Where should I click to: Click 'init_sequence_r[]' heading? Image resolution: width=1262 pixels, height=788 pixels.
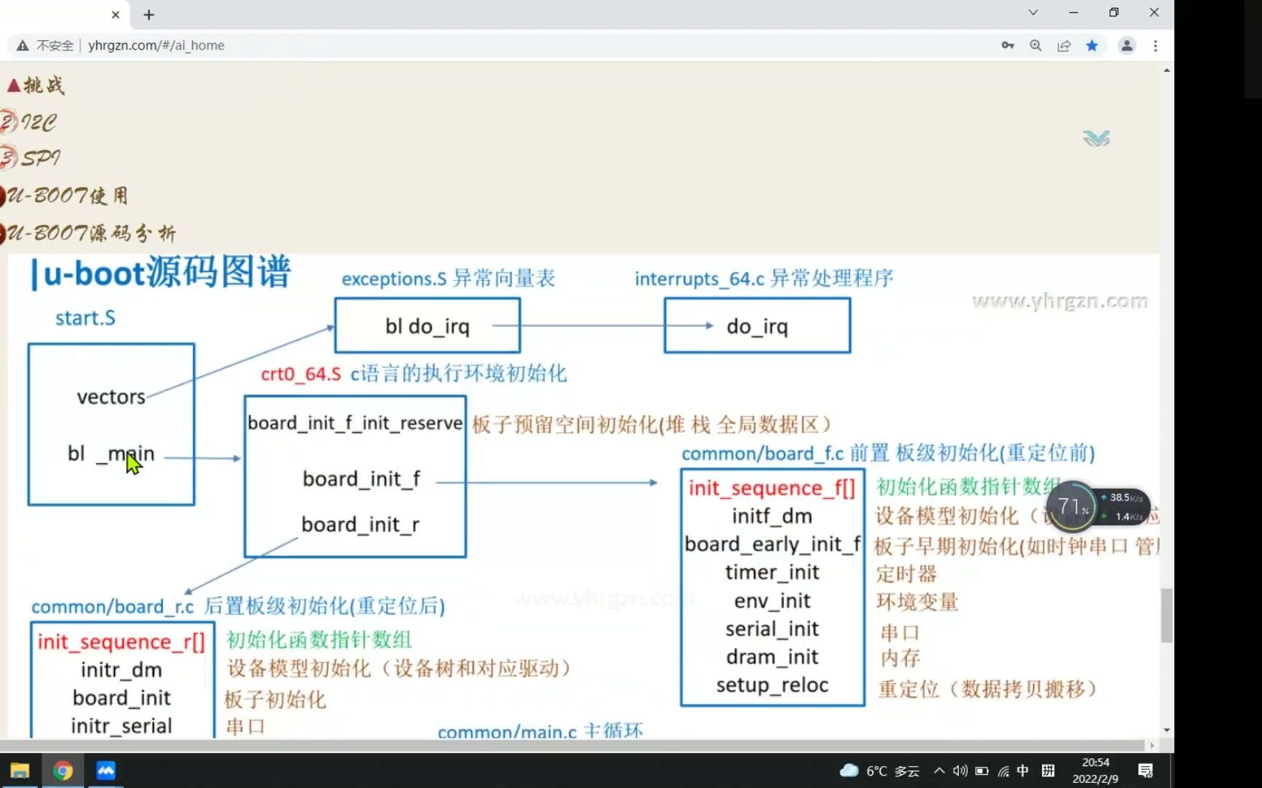121,641
